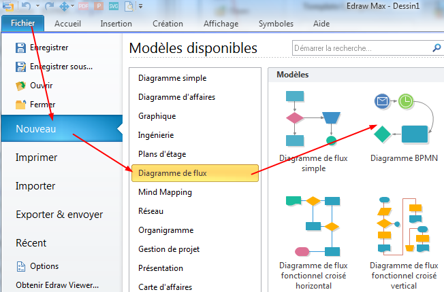444x292 pixels.
Task: Select Nouveau in the file menu
Action: click(62, 128)
